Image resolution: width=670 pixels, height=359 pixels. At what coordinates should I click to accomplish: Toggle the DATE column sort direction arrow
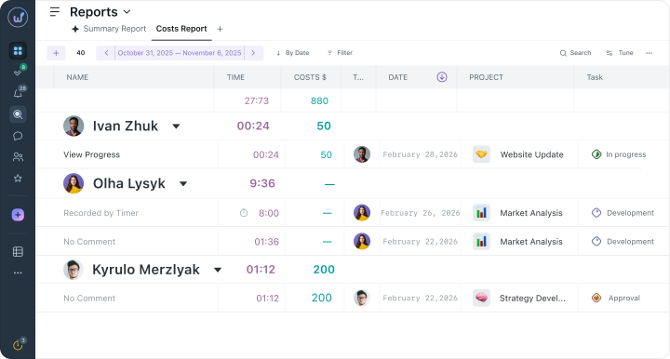(442, 77)
